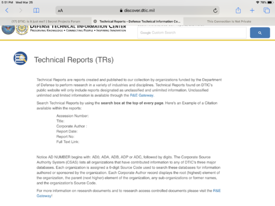Click the Defense Technical Information Center title
The height and width of the screenshot is (206, 275).
coord(78,27)
